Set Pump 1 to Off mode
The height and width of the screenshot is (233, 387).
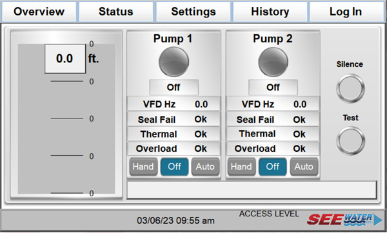click(x=174, y=167)
